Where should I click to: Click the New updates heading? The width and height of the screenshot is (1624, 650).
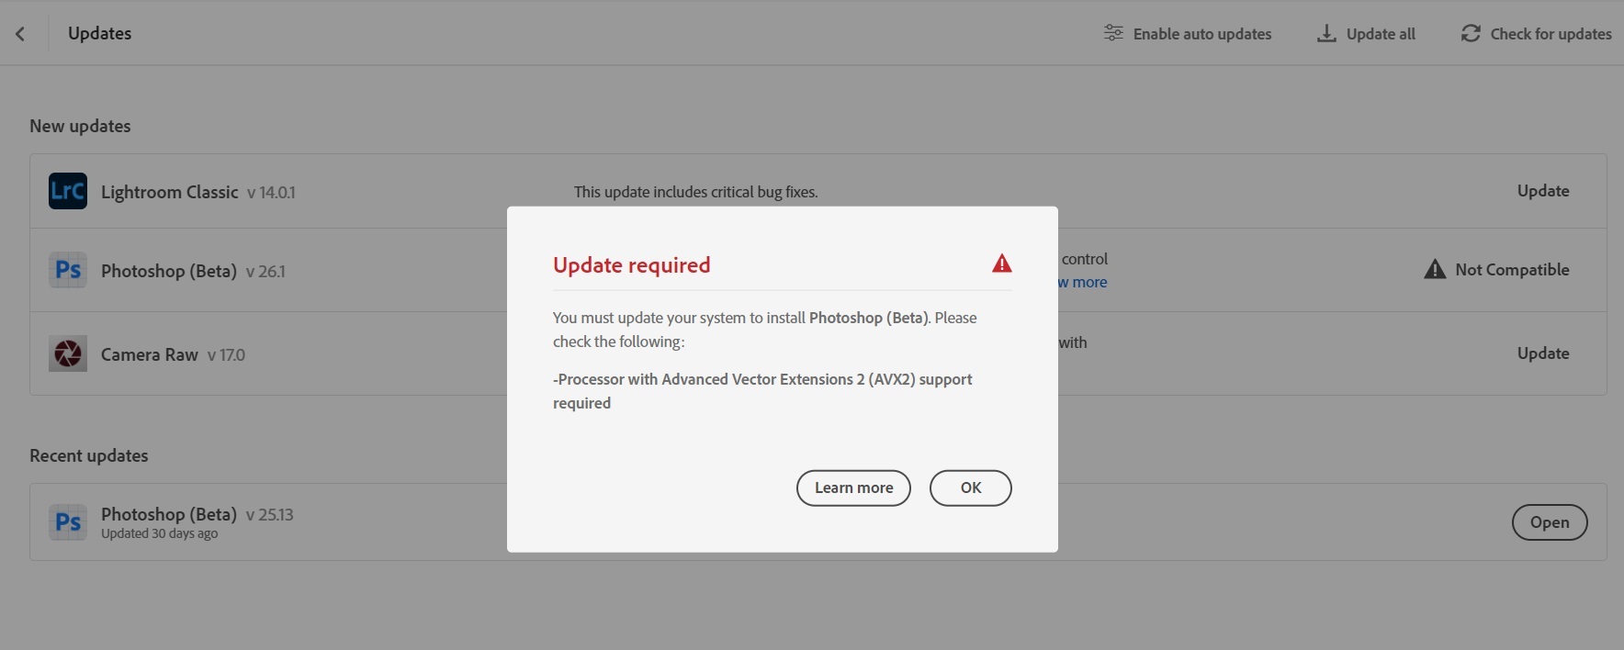pyautogui.click(x=80, y=126)
